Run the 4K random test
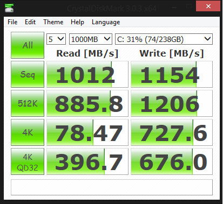Image resolution: width=223 pixels, height=204 pixels. 28,132
